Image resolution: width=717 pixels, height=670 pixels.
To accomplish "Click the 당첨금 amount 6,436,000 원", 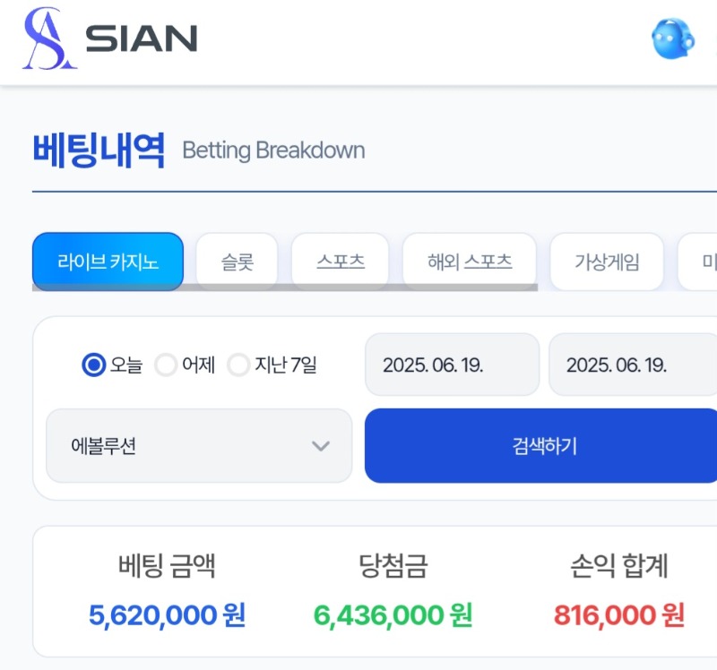I will point(393,615).
